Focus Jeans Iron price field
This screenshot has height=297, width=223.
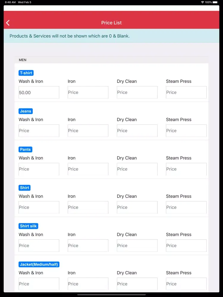(88, 131)
